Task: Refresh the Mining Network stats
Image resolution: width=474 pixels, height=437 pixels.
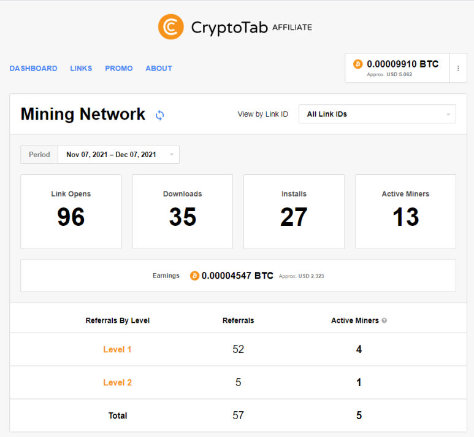Action: [159, 115]
